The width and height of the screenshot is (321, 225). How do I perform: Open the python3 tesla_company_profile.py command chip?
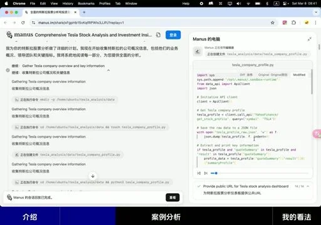pos(92,182)
